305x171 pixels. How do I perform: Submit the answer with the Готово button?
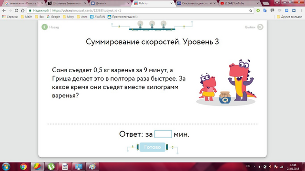point(152,147)
